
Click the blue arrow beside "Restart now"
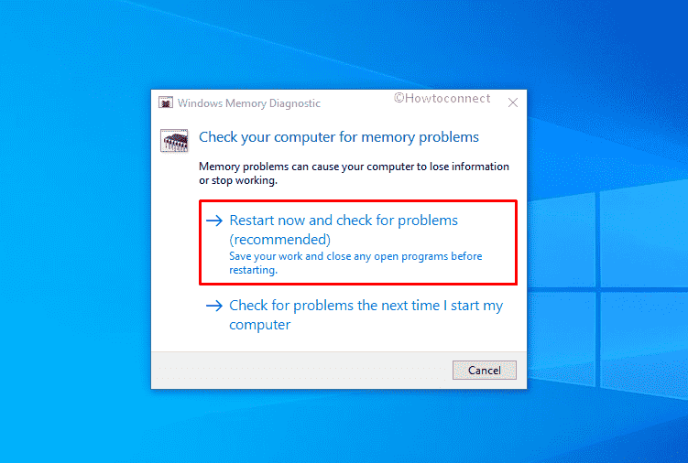coord(214,221)
